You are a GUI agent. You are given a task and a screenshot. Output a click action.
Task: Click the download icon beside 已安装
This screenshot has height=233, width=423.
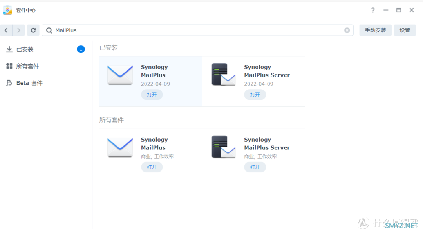(x=9, y=49)
